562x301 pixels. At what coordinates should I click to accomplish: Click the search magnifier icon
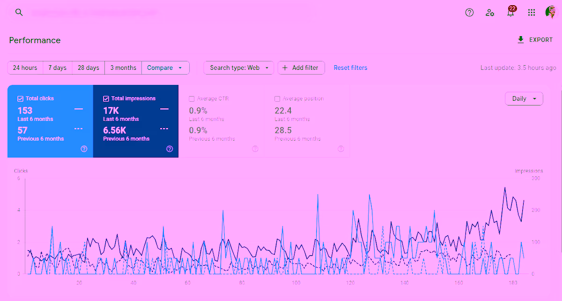click(x=19, y=12)
